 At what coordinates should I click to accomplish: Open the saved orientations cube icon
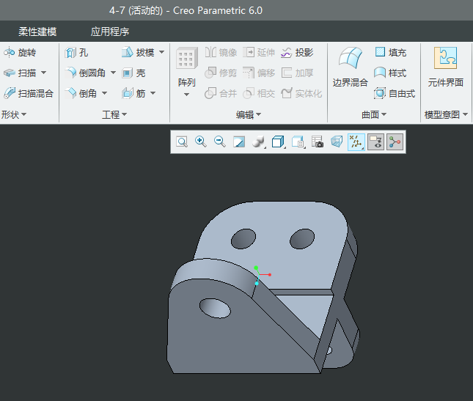tap(278, 141)
